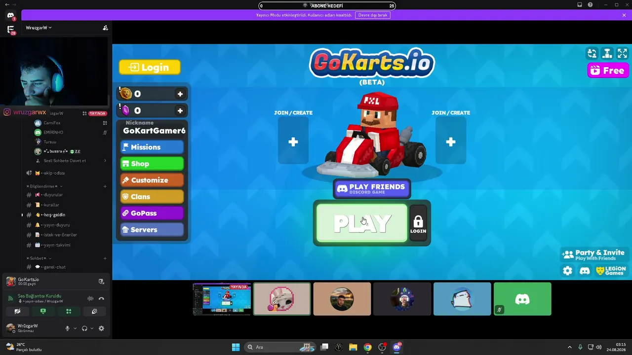Open Discord inbox icon in title bar
The width and height of the screenshot is (632, 355).
coord(580,5)
